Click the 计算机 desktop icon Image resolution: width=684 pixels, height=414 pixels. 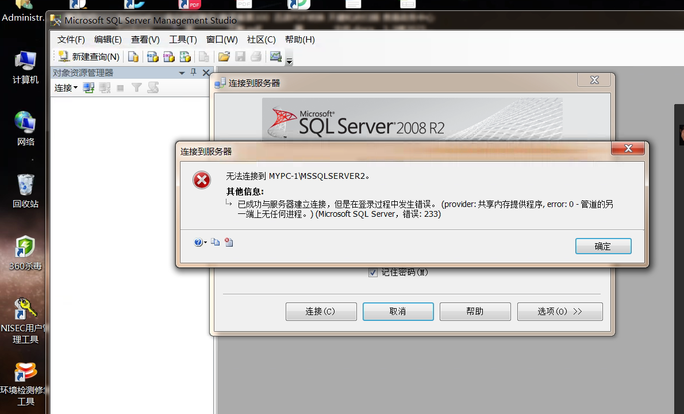(25, 68)
